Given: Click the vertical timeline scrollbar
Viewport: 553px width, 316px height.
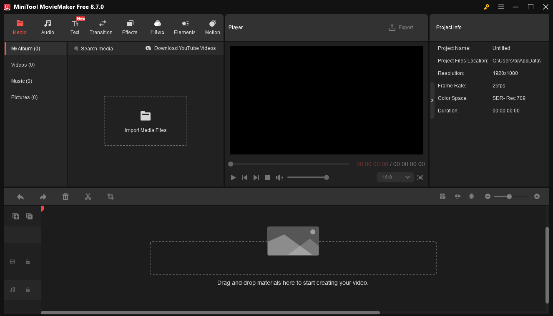Looking at the screenshot, I should [547, 265].
